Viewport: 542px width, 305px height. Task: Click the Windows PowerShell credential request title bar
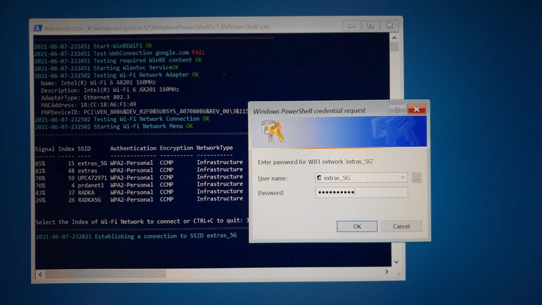(311, 111)
